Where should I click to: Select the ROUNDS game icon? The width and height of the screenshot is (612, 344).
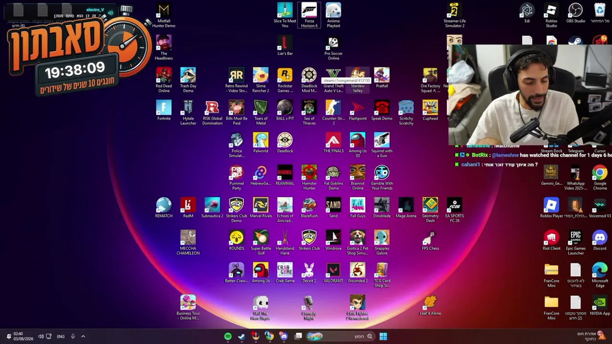tap(236, 240)
